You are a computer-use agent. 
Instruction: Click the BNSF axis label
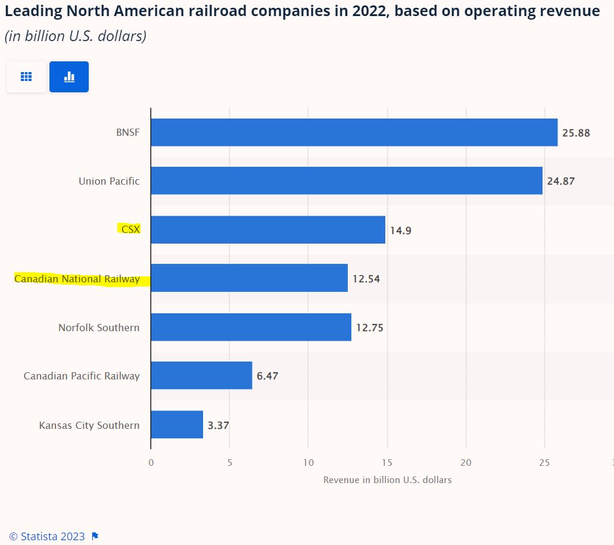[127, 132]
